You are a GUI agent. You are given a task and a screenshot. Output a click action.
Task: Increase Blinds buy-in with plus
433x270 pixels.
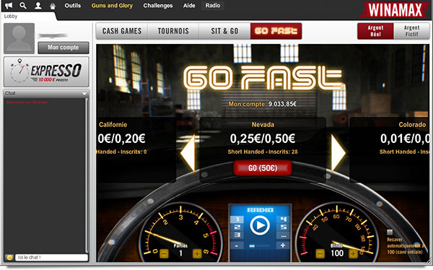(x=353, y=253)
